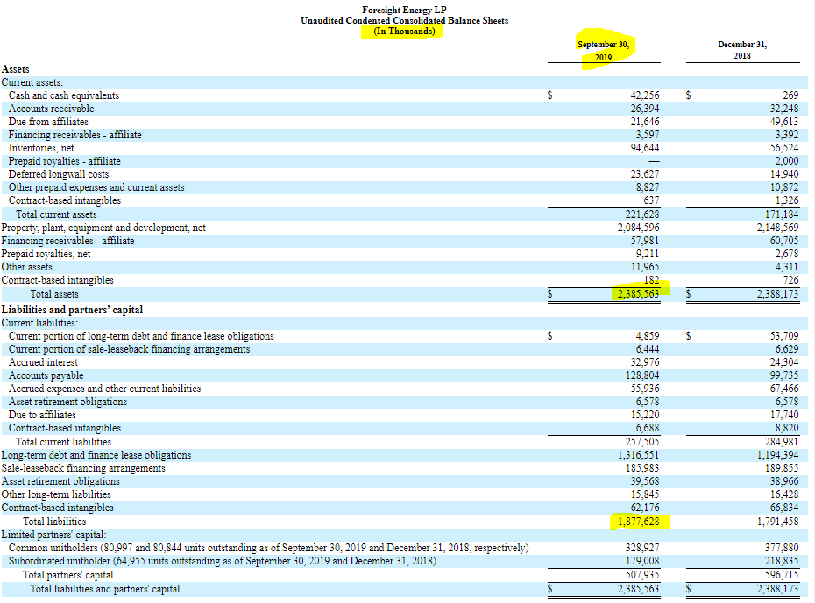Select the 179,008 subordinated unitholder value
This screenshot has height=603, width=815.
641,561
